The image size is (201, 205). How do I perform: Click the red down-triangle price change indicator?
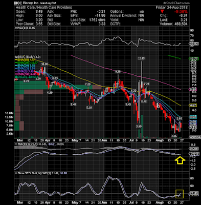point(162,12)
